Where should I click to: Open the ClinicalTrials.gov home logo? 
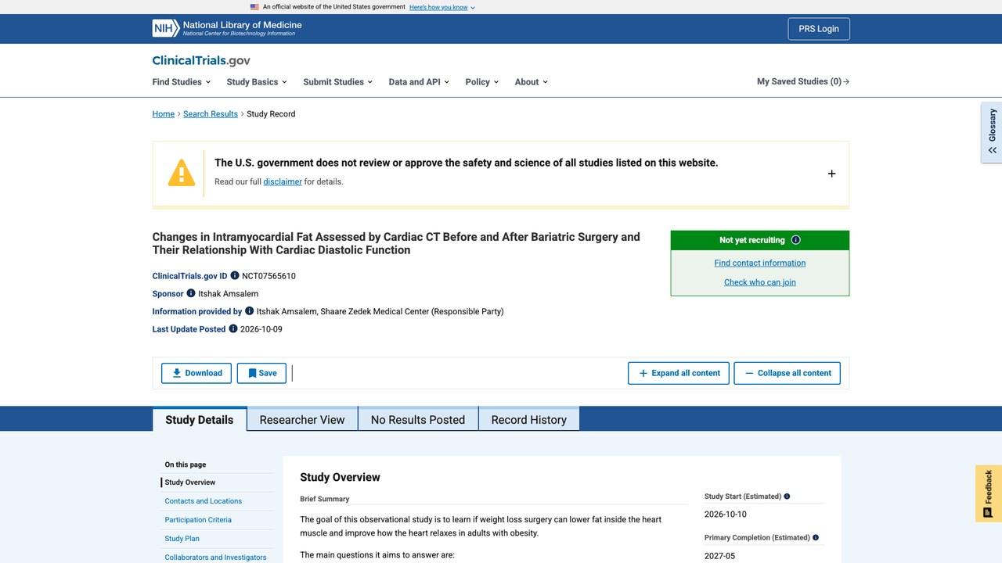pyautogui.click(x=201, y=60)
